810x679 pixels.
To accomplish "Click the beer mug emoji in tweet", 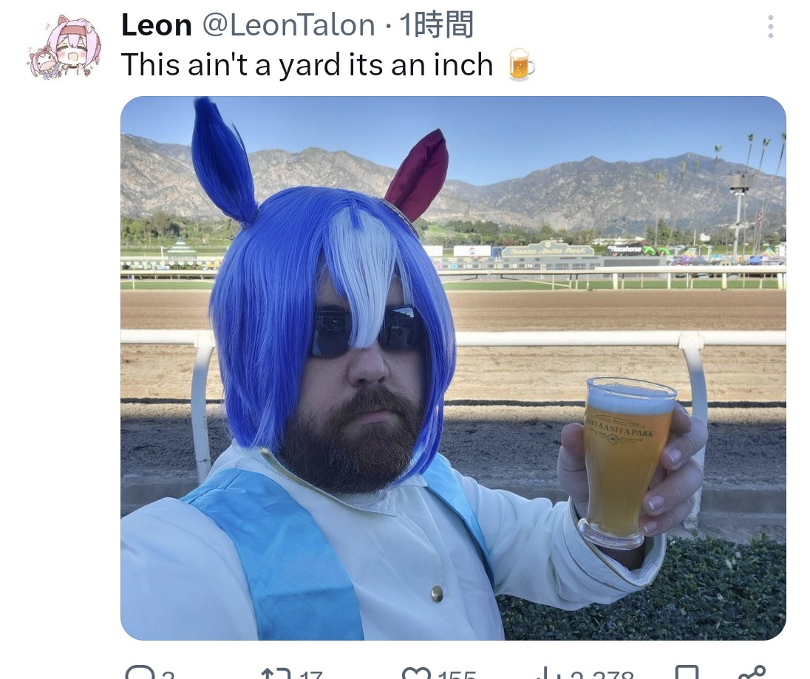I will [x=521, y=64].
